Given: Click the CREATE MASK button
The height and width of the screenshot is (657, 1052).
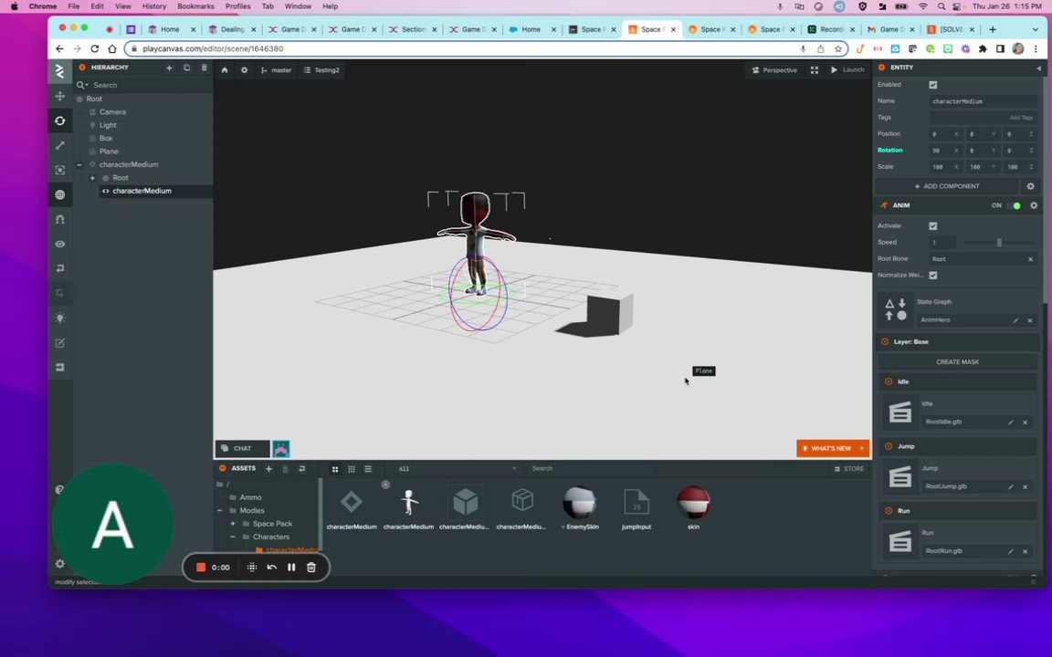Looking at the screenshot, I should [957, 362].
